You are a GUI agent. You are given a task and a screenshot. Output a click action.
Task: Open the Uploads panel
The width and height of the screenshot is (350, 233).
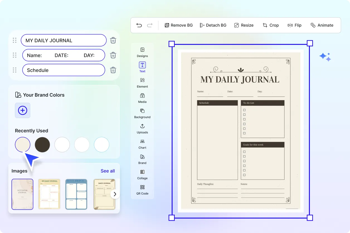[x=142, y=128]
